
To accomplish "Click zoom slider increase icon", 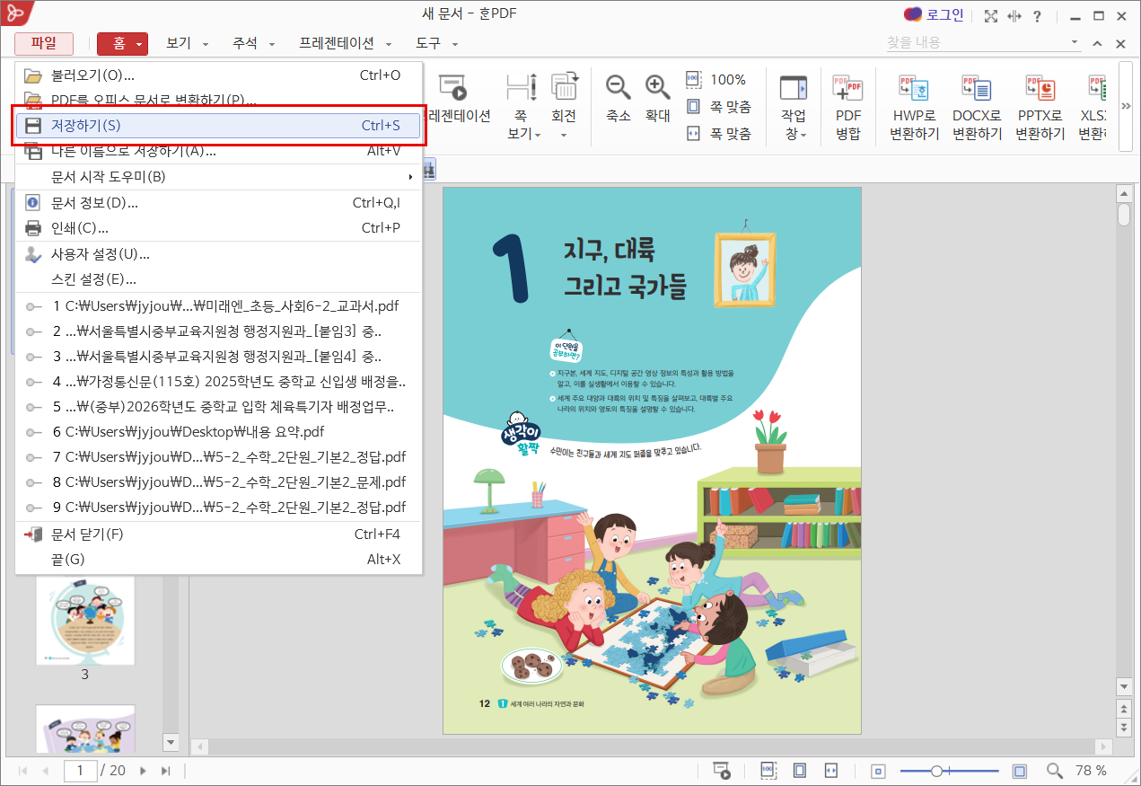I will 1020,771.
